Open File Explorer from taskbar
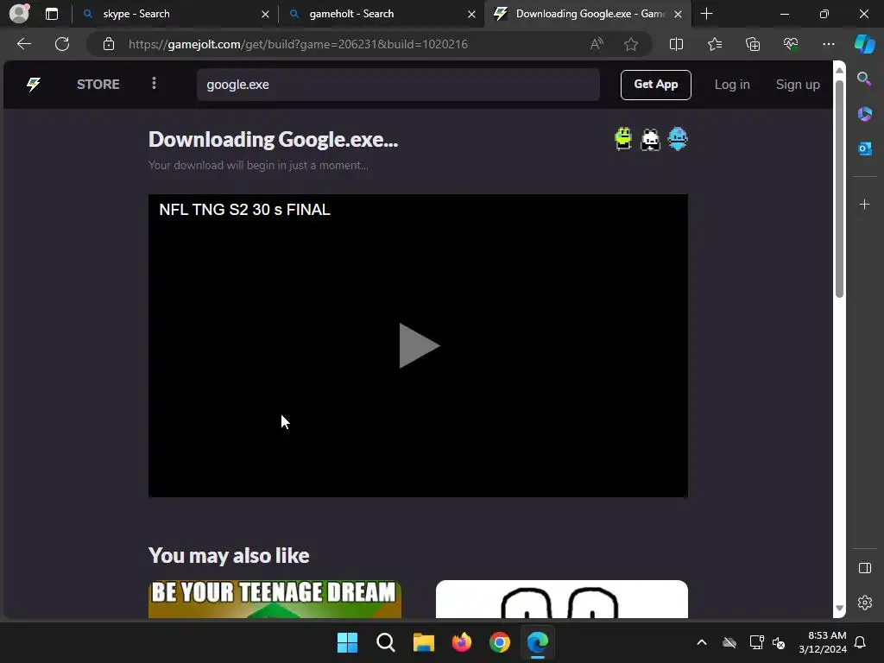 click(423, 642)
